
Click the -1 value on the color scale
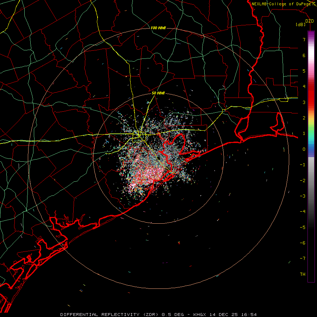coord(303,165)
